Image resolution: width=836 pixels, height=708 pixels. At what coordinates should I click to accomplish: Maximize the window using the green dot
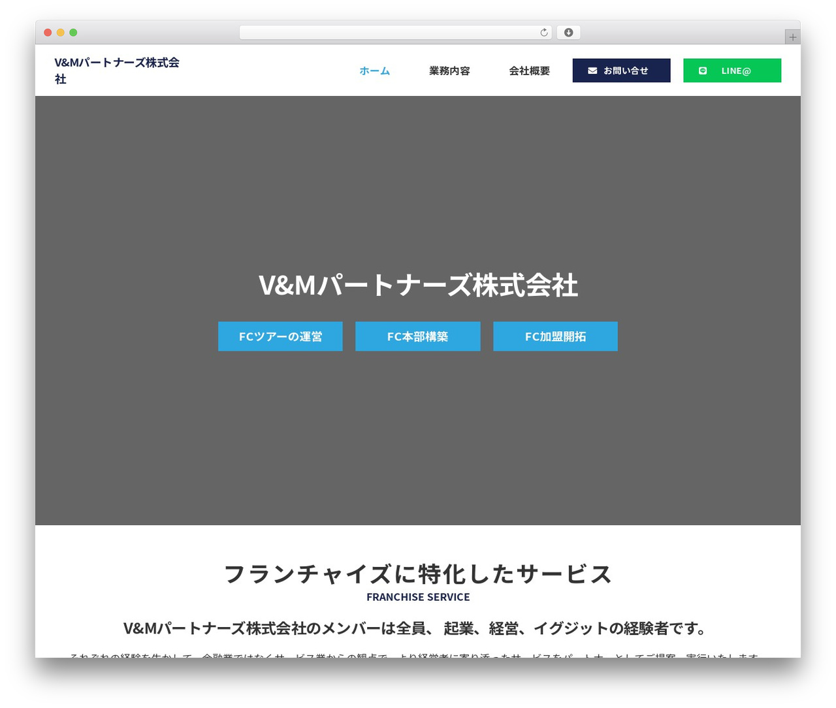73,33
